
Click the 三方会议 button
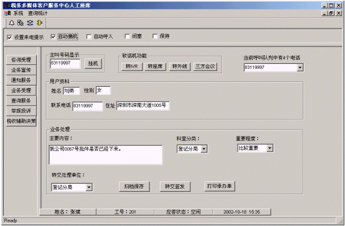205,66
